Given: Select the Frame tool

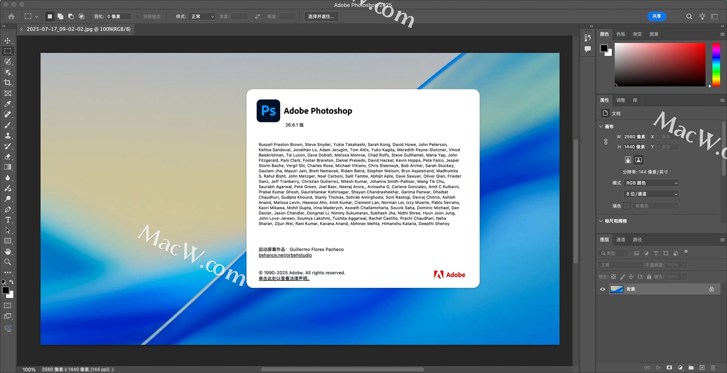Looking at the screenshot, I should point(8,93).
